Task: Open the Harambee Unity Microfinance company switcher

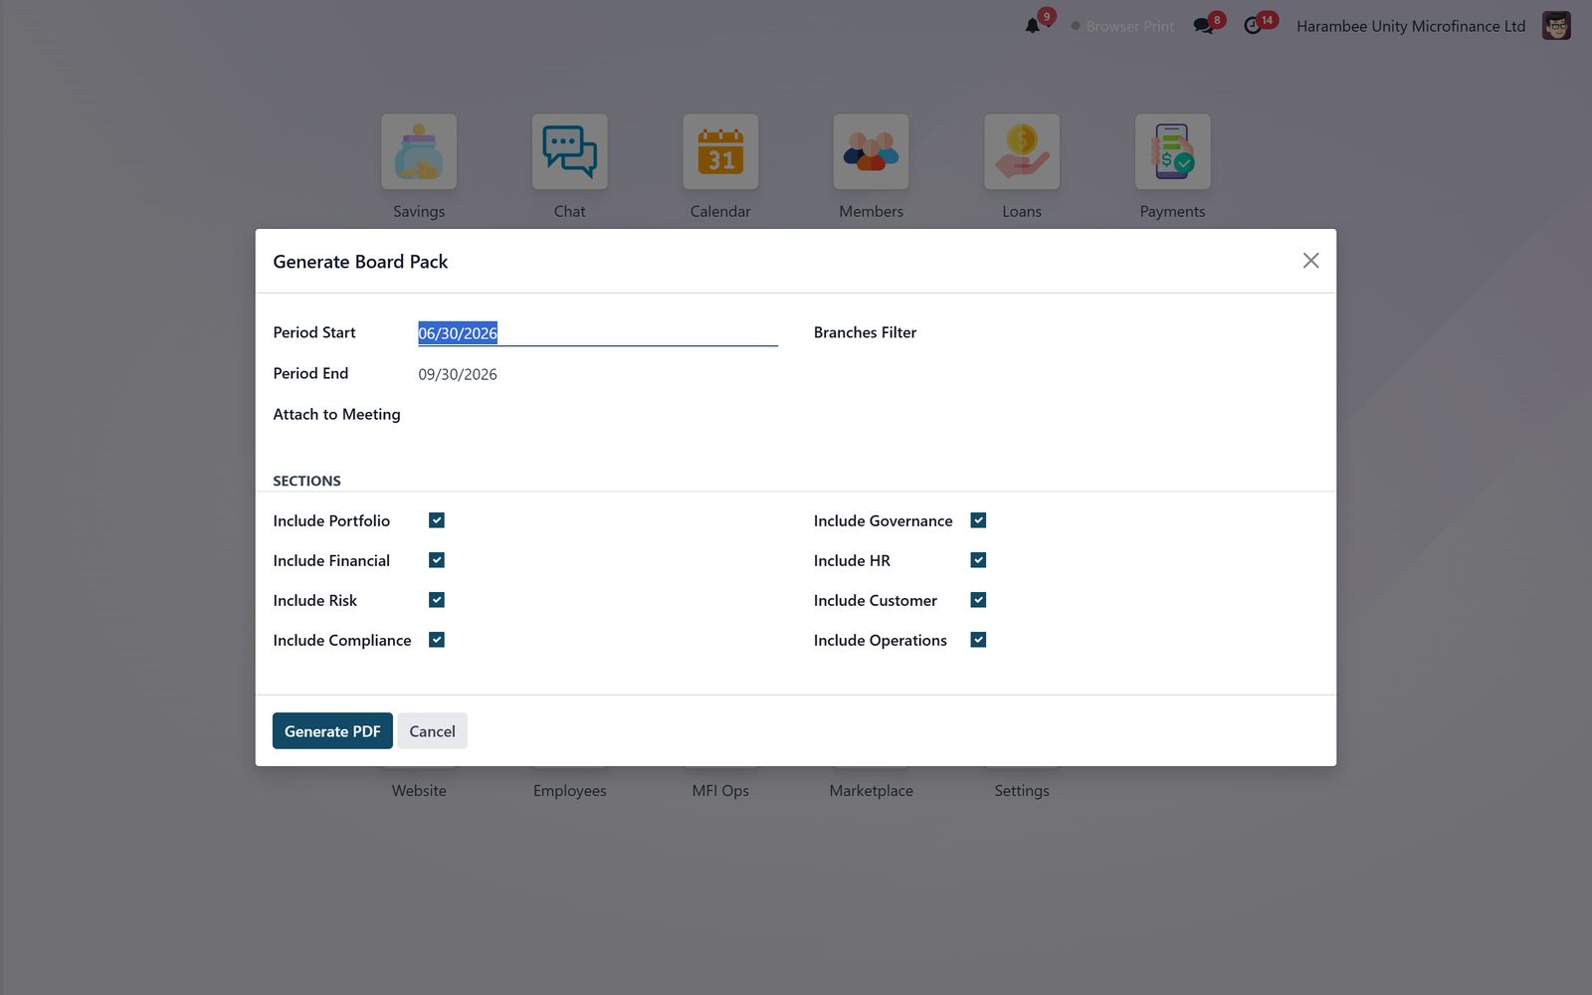Action: (x=1411, y=26)
